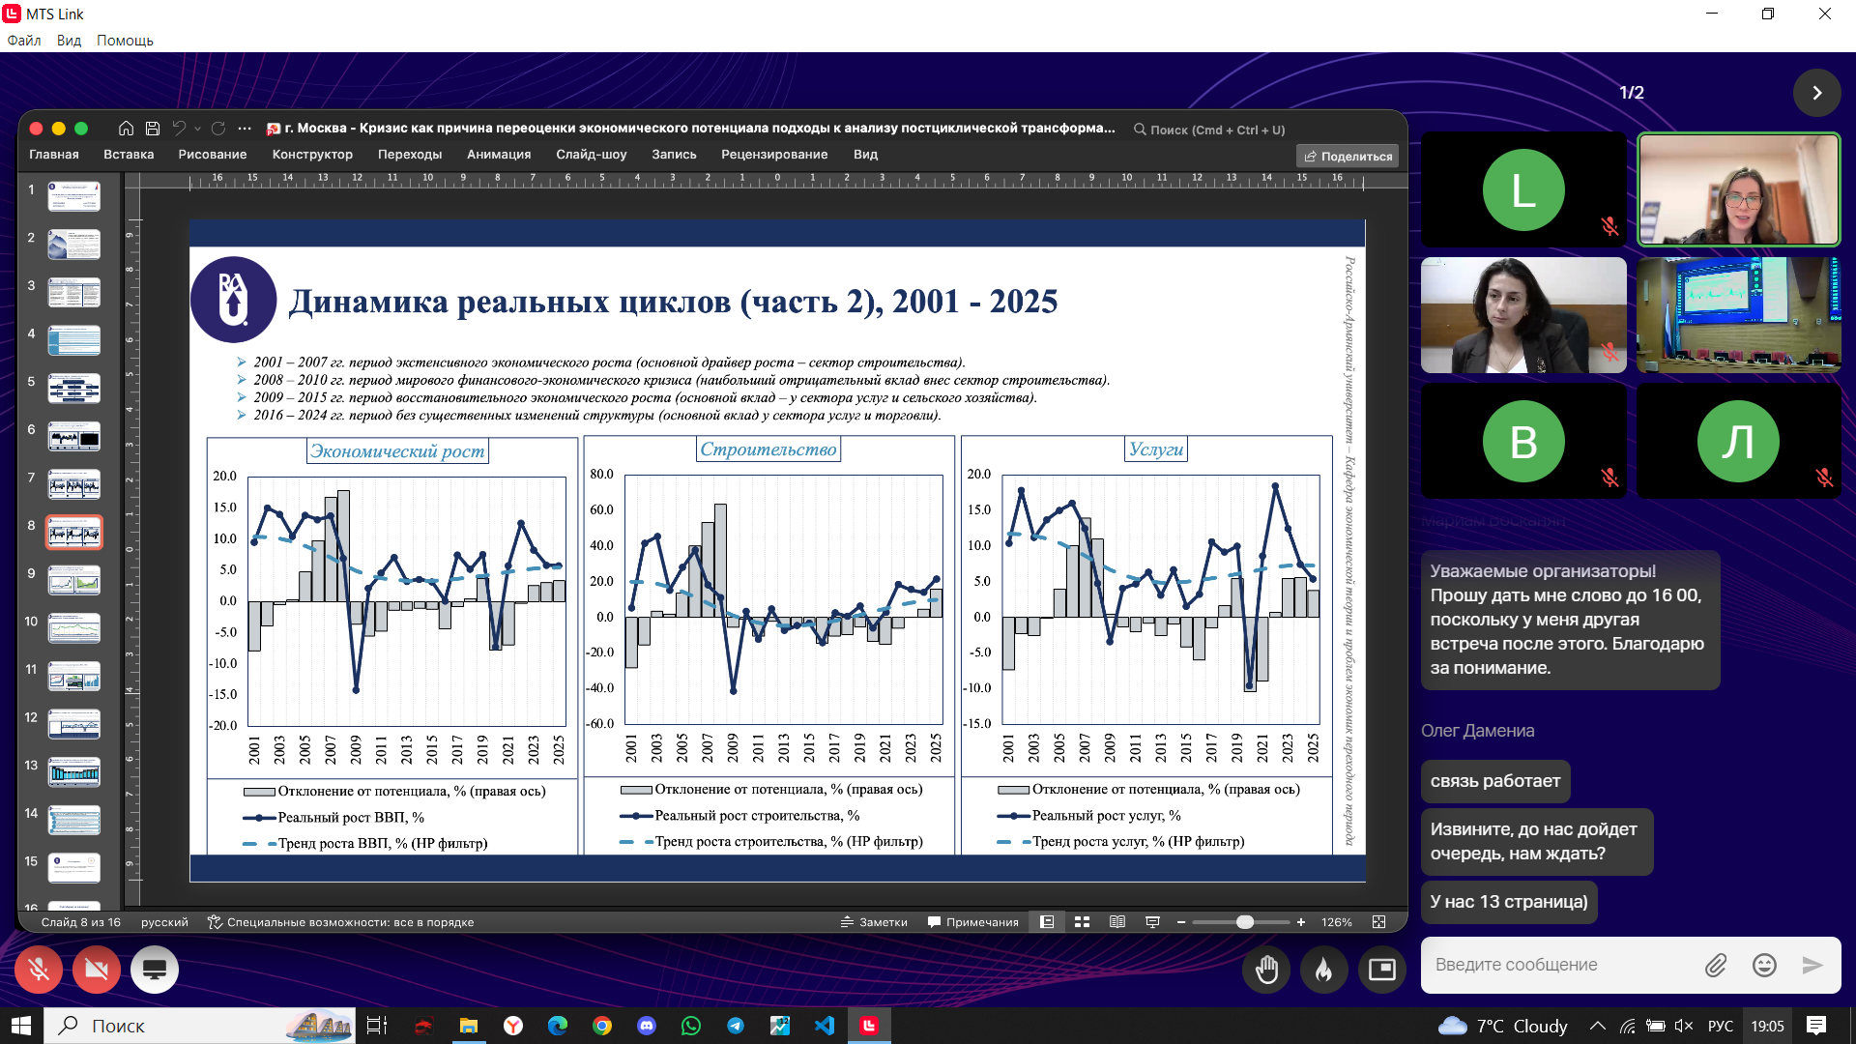The width and height of the screenshot is (1856, 1044).
Task: Click the send message arrow icon
Action: click(x=1812, y=965)
